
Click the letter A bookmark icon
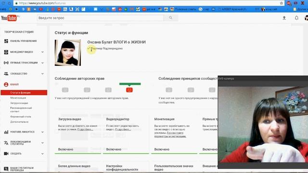point(71,9)
